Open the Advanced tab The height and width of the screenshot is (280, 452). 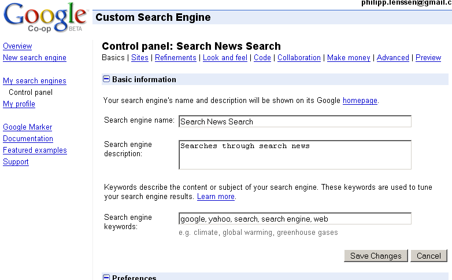pyautogui.click(x=393, y=58)
